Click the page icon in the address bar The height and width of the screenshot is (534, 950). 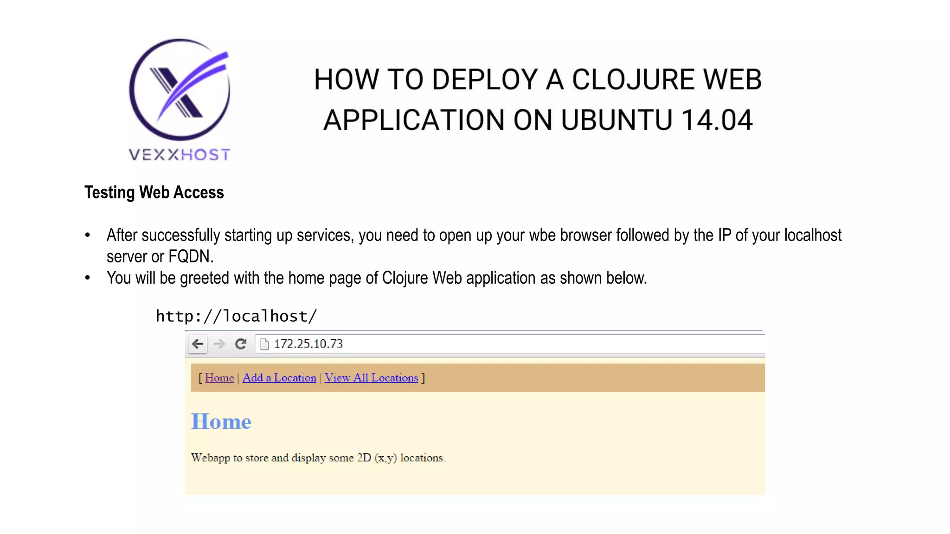tap(264, 344)
